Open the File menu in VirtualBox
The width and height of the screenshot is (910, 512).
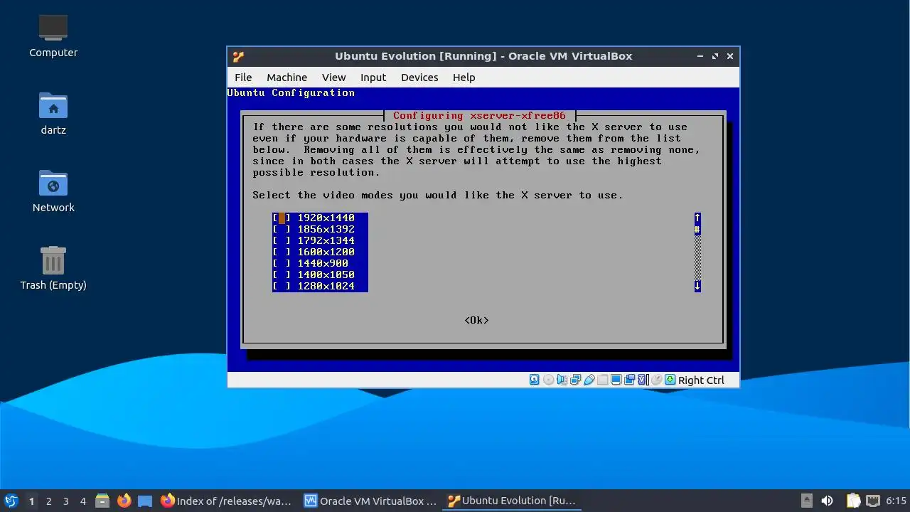(243, 78)
